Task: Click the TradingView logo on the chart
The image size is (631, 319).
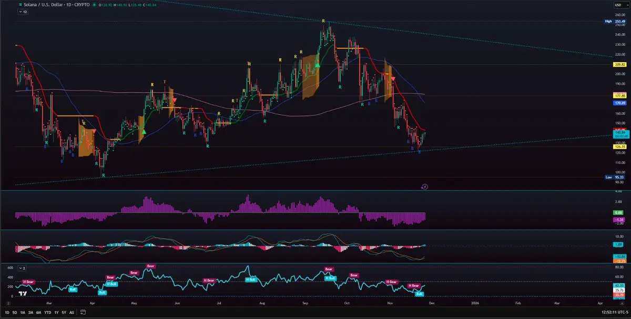Action: pos(23,294)
